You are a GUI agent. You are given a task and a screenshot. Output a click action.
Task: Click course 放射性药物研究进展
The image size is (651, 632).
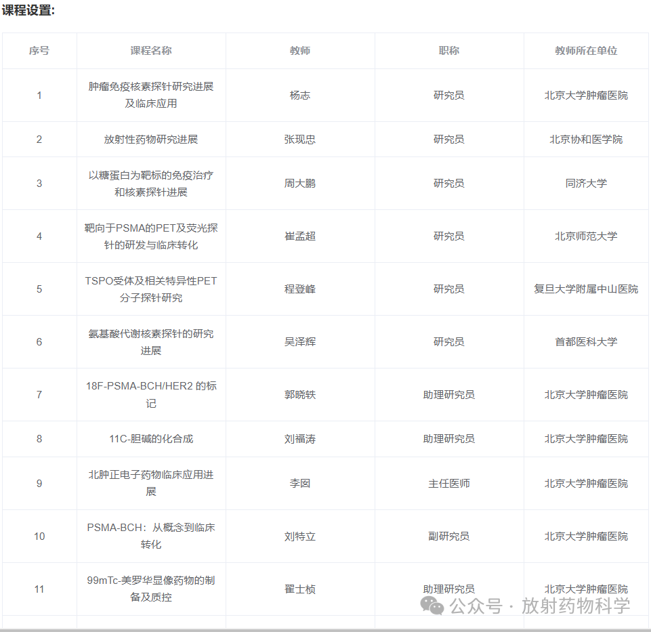151,139
